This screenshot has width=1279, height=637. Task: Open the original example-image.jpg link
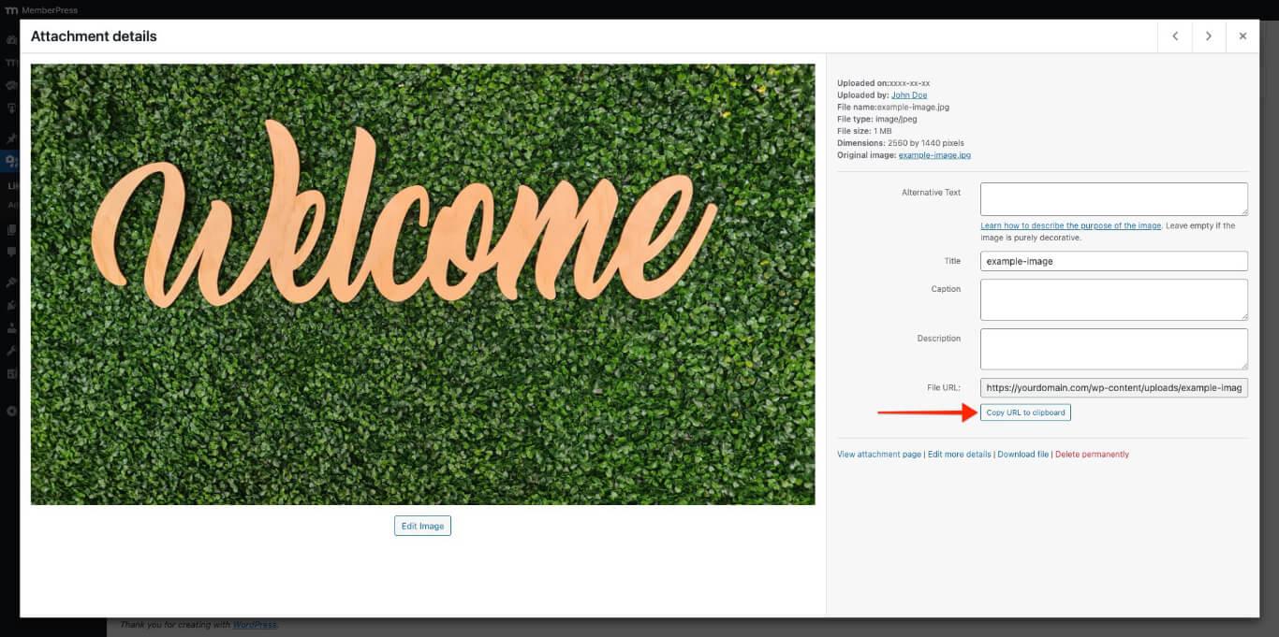click(x=934, y=154)
